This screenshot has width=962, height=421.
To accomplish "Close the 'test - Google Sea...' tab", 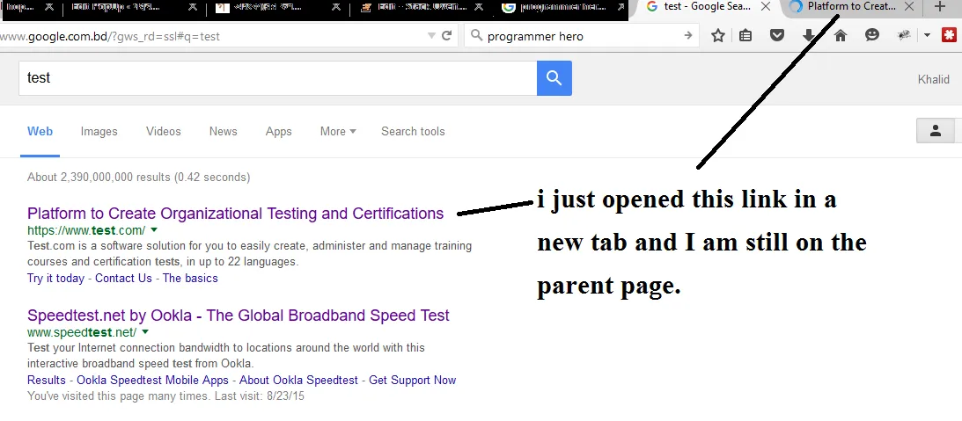I will pyautogui.click(x=766, y=7).
